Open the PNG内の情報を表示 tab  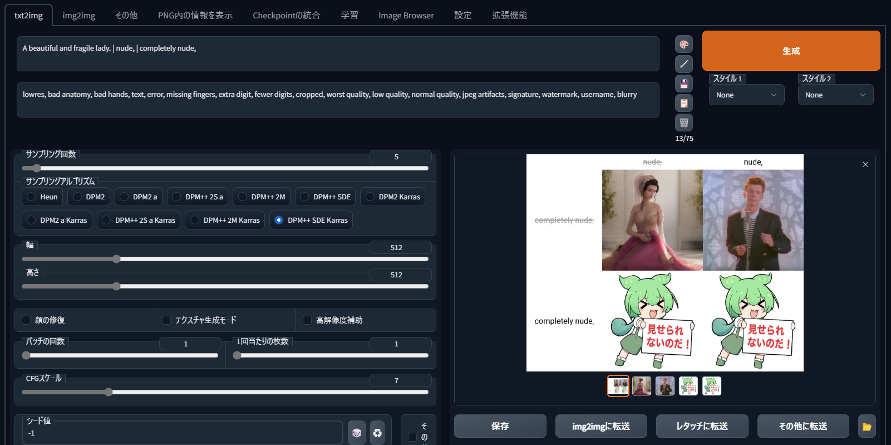click(195, 15)
